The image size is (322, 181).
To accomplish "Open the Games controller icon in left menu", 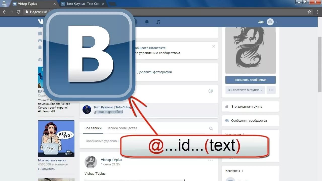I will [x=40, y=40].
